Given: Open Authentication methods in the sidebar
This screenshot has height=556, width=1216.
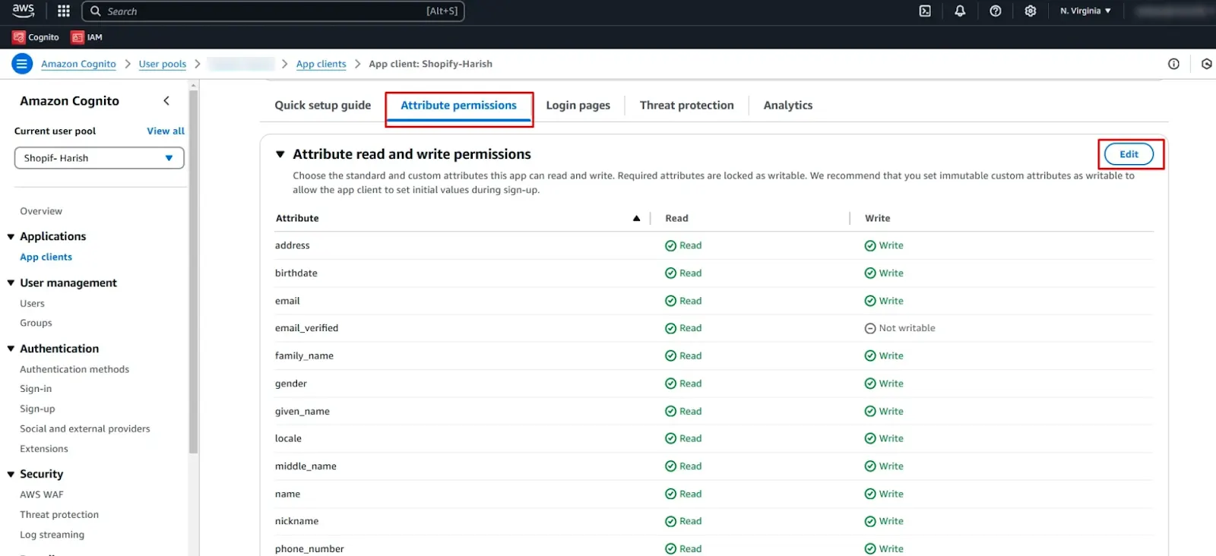Looking at the screenshot, I should pos(74,369).
